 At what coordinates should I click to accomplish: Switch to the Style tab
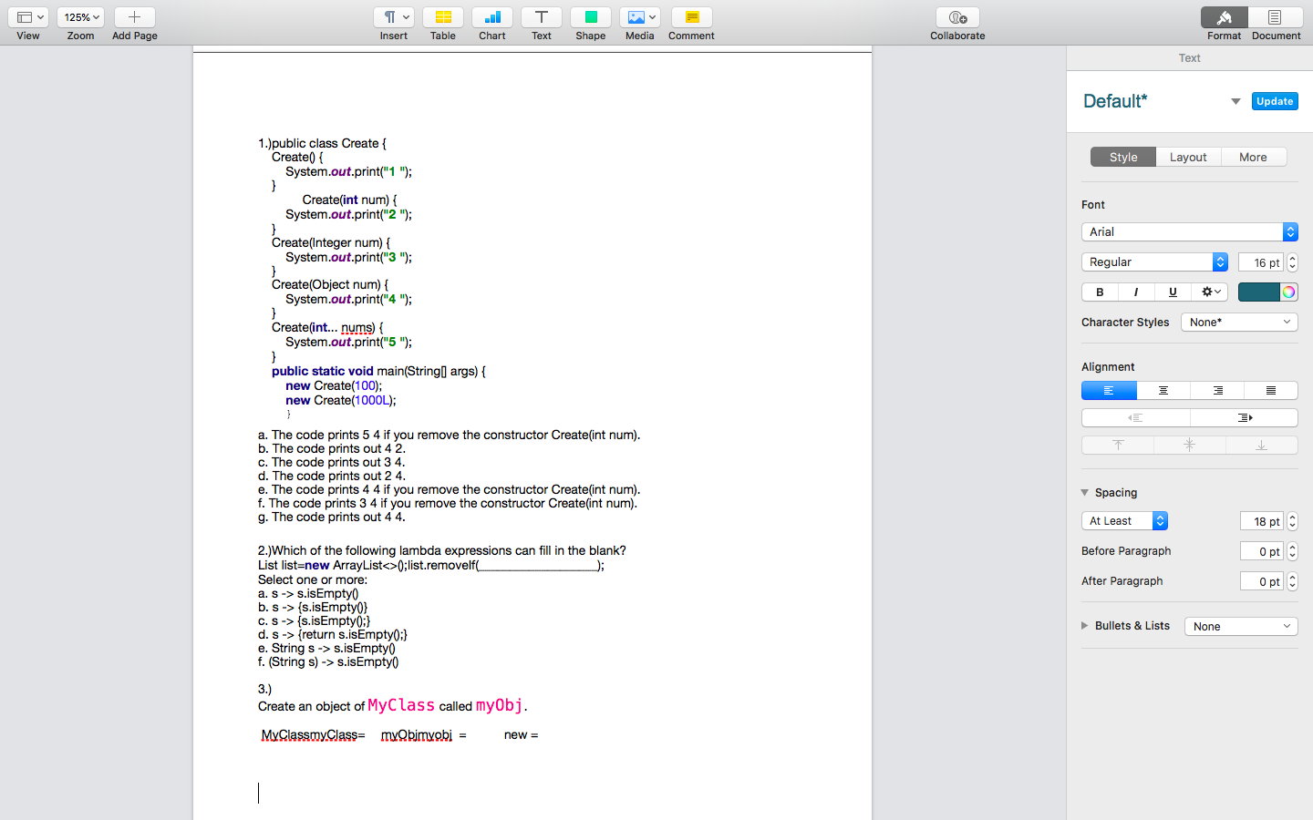tap(1123, 157)
